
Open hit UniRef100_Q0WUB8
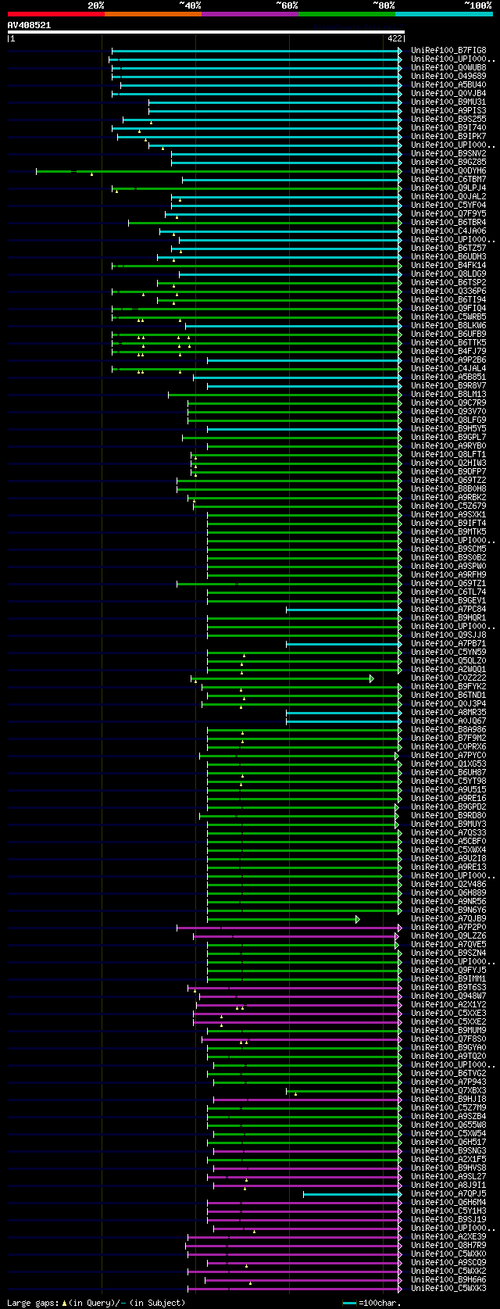coord(448,68)
